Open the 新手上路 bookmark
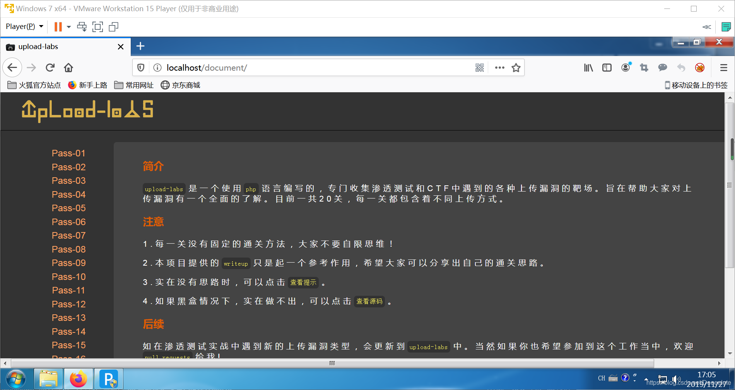 coord(88,85)
